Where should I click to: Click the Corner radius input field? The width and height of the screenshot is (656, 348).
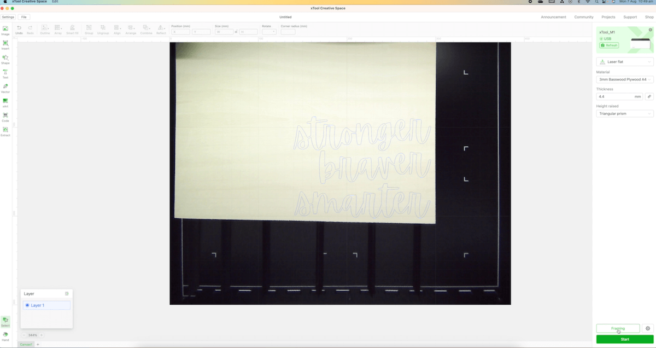tap(288, 32)
